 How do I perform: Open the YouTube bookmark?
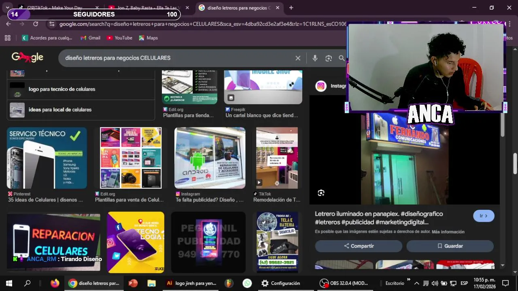tap(119, 38)
